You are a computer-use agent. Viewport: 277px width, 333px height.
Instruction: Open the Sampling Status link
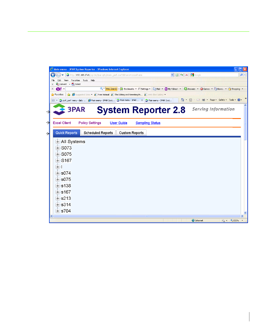click(x=148, y=123)
